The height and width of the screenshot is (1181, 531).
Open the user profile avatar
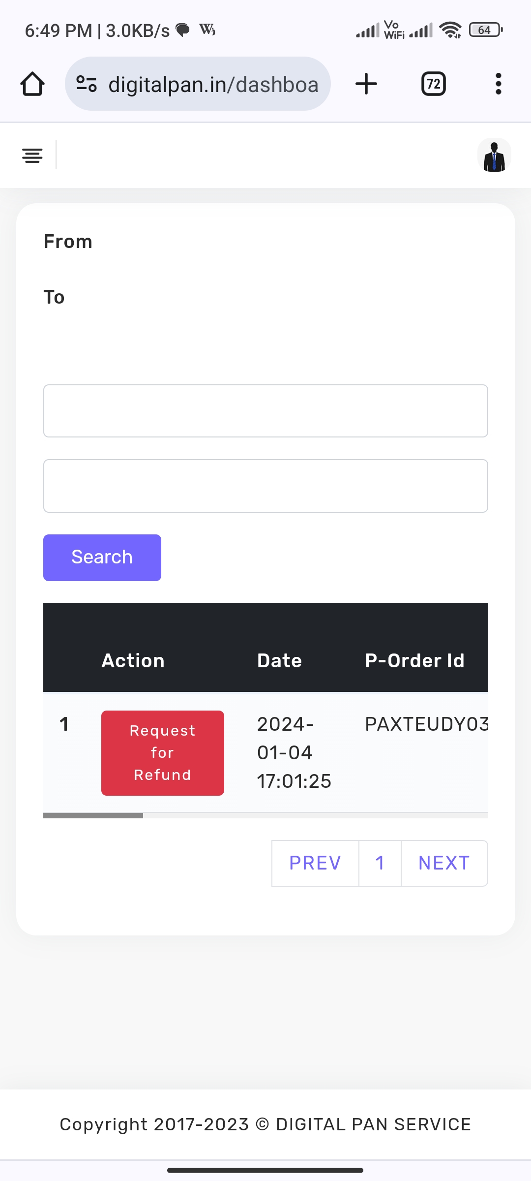(x=494, y=155)
